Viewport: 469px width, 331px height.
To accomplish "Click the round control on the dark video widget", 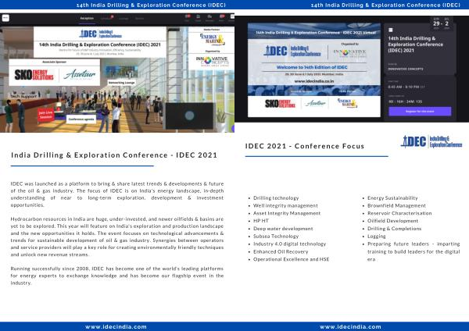I will coord(189,116).
